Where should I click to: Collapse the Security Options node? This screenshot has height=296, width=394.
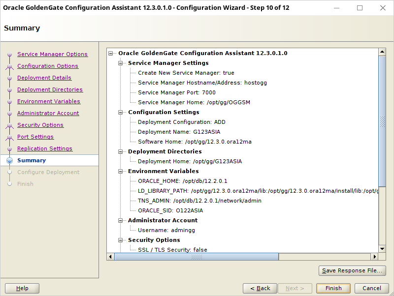pos(121,240)
